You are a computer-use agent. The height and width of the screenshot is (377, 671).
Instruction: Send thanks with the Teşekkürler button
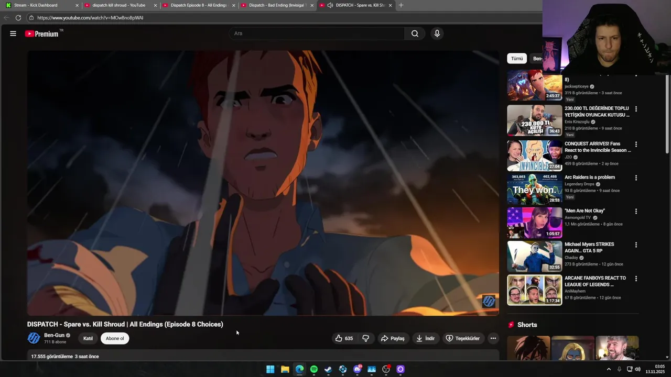click(463, 338)
